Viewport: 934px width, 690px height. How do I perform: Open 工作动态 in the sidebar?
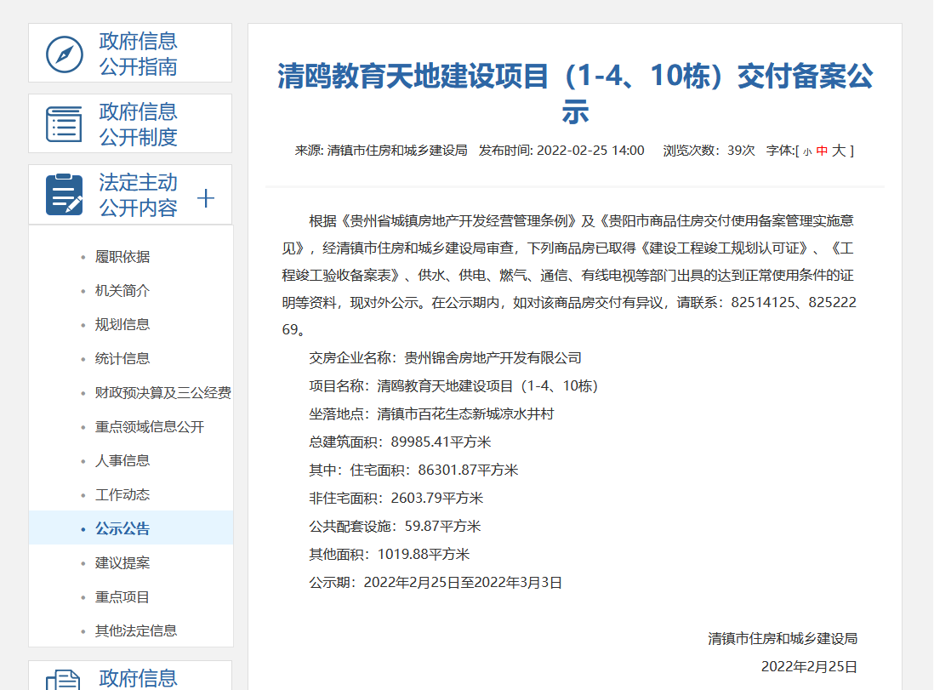pos(122,495)
